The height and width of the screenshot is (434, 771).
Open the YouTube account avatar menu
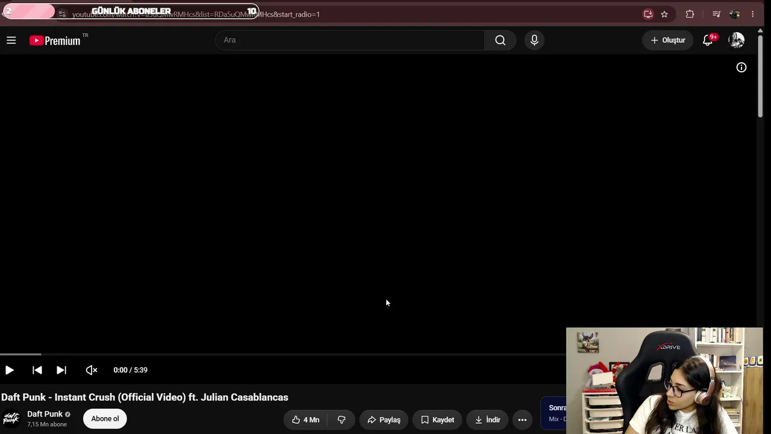[x=736, y=40]
